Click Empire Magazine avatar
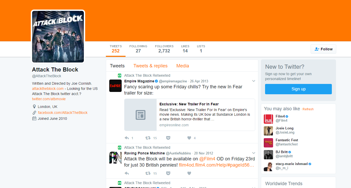 pos(115,86)
